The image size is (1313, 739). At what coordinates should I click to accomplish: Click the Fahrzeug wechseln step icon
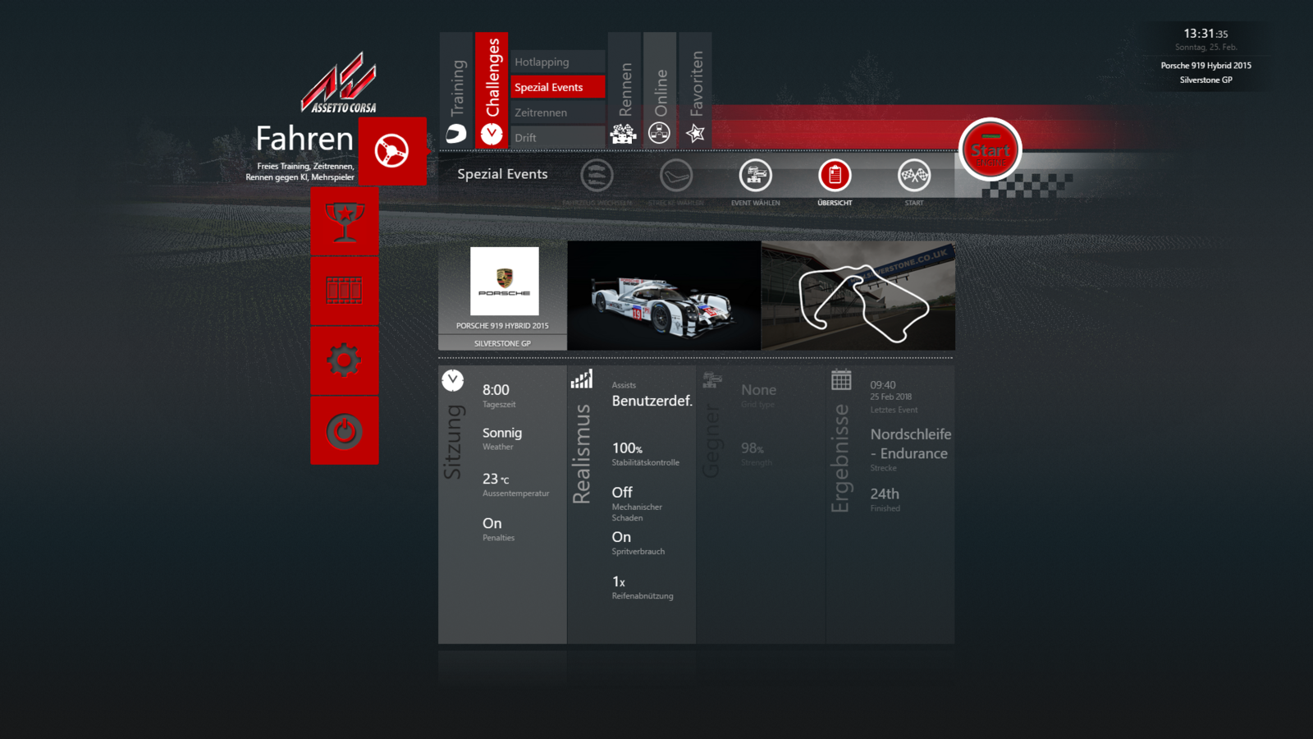point(597,175)
